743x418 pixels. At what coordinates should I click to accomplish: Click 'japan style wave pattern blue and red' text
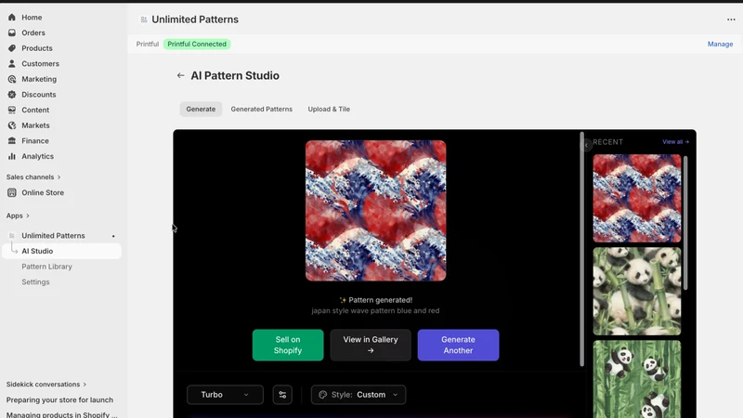click(x=375, y=311)
